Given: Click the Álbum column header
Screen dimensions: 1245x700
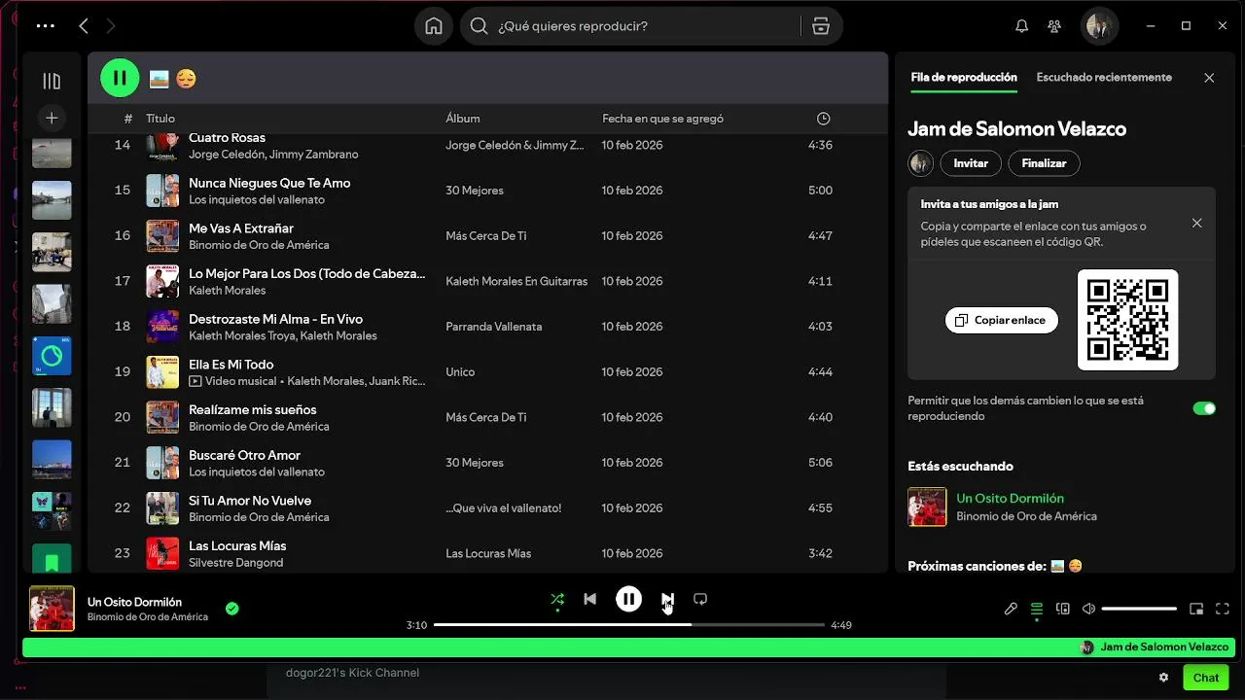Looking at the screenshot, I should click(463, 119).
